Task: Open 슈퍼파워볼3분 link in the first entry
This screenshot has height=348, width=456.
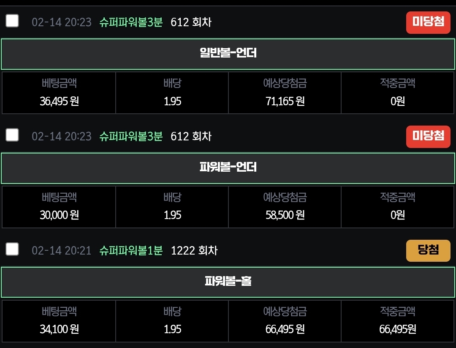Action: point(131,22)
